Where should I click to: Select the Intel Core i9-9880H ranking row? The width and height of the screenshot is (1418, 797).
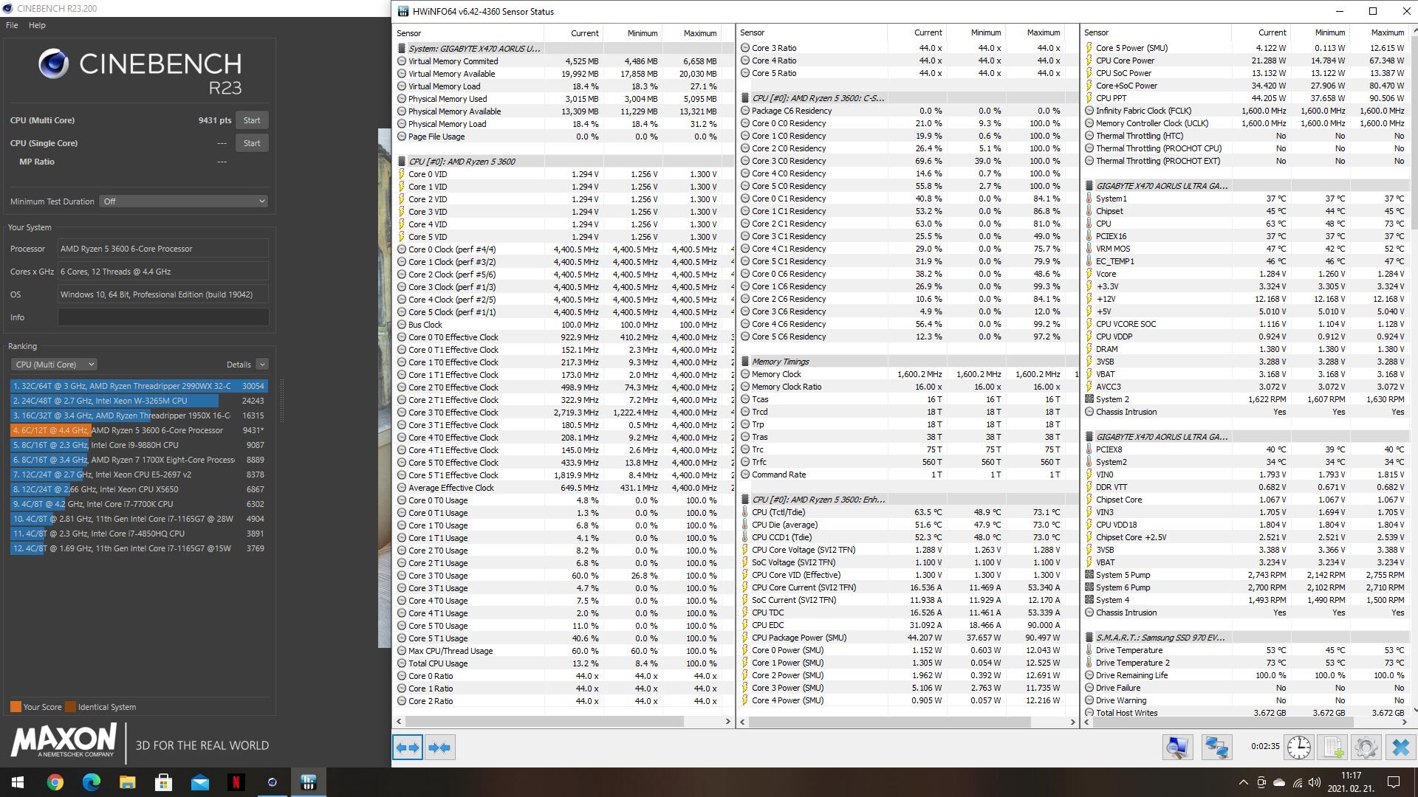pyautogui.click(x=139, y=445)
